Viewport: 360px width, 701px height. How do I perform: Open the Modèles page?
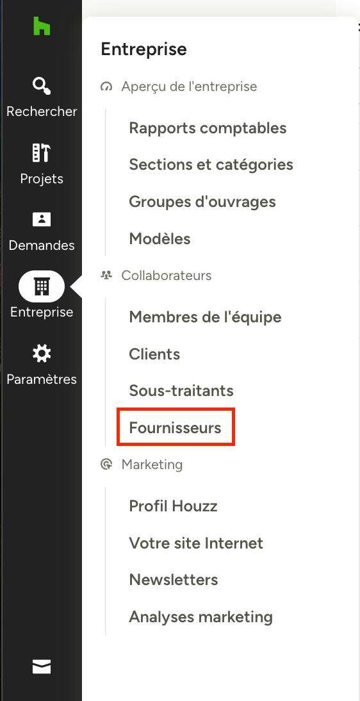[160, 239]
